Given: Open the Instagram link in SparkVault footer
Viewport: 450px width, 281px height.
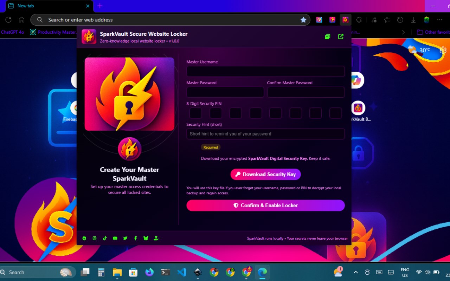Looking at the screenshot, I should (95, 238).
